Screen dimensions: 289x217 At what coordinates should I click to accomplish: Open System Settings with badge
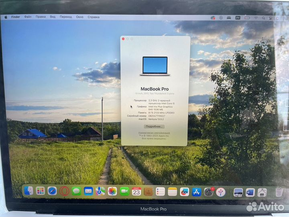pyautogui.click(x=209, y=192)
